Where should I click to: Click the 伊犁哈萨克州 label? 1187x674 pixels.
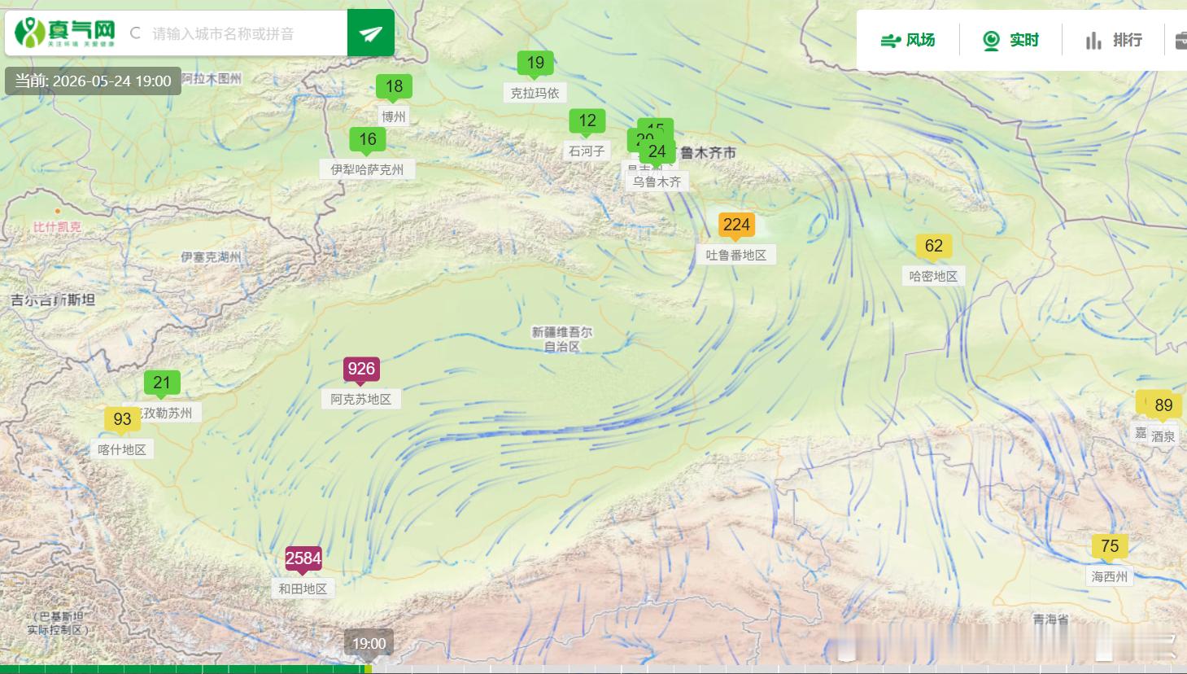tap(368, 169)
